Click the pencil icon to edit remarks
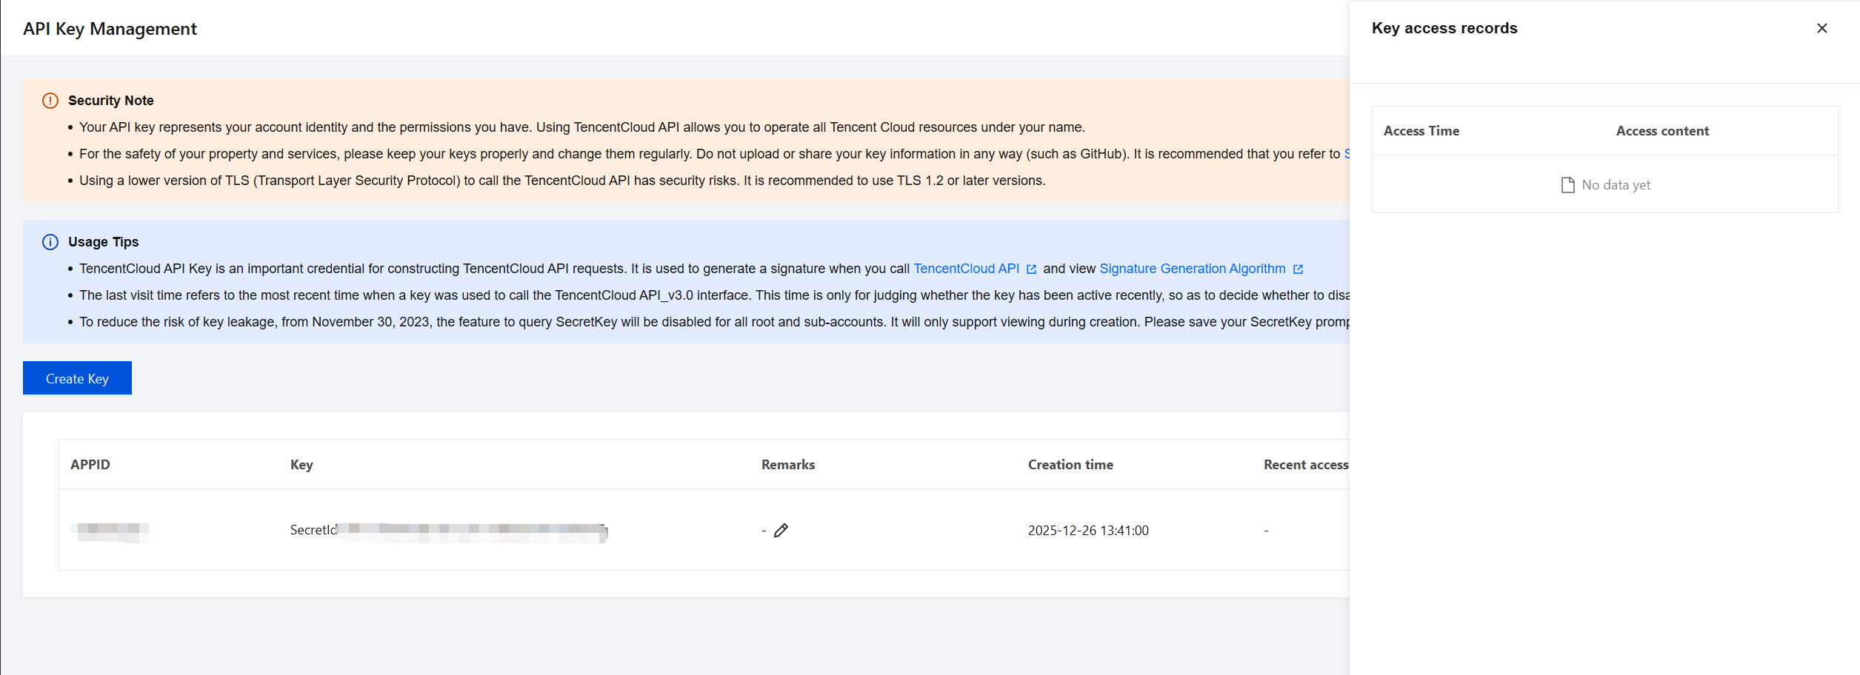The height and width of the screenshot is (675, 1860). [781, 531]
